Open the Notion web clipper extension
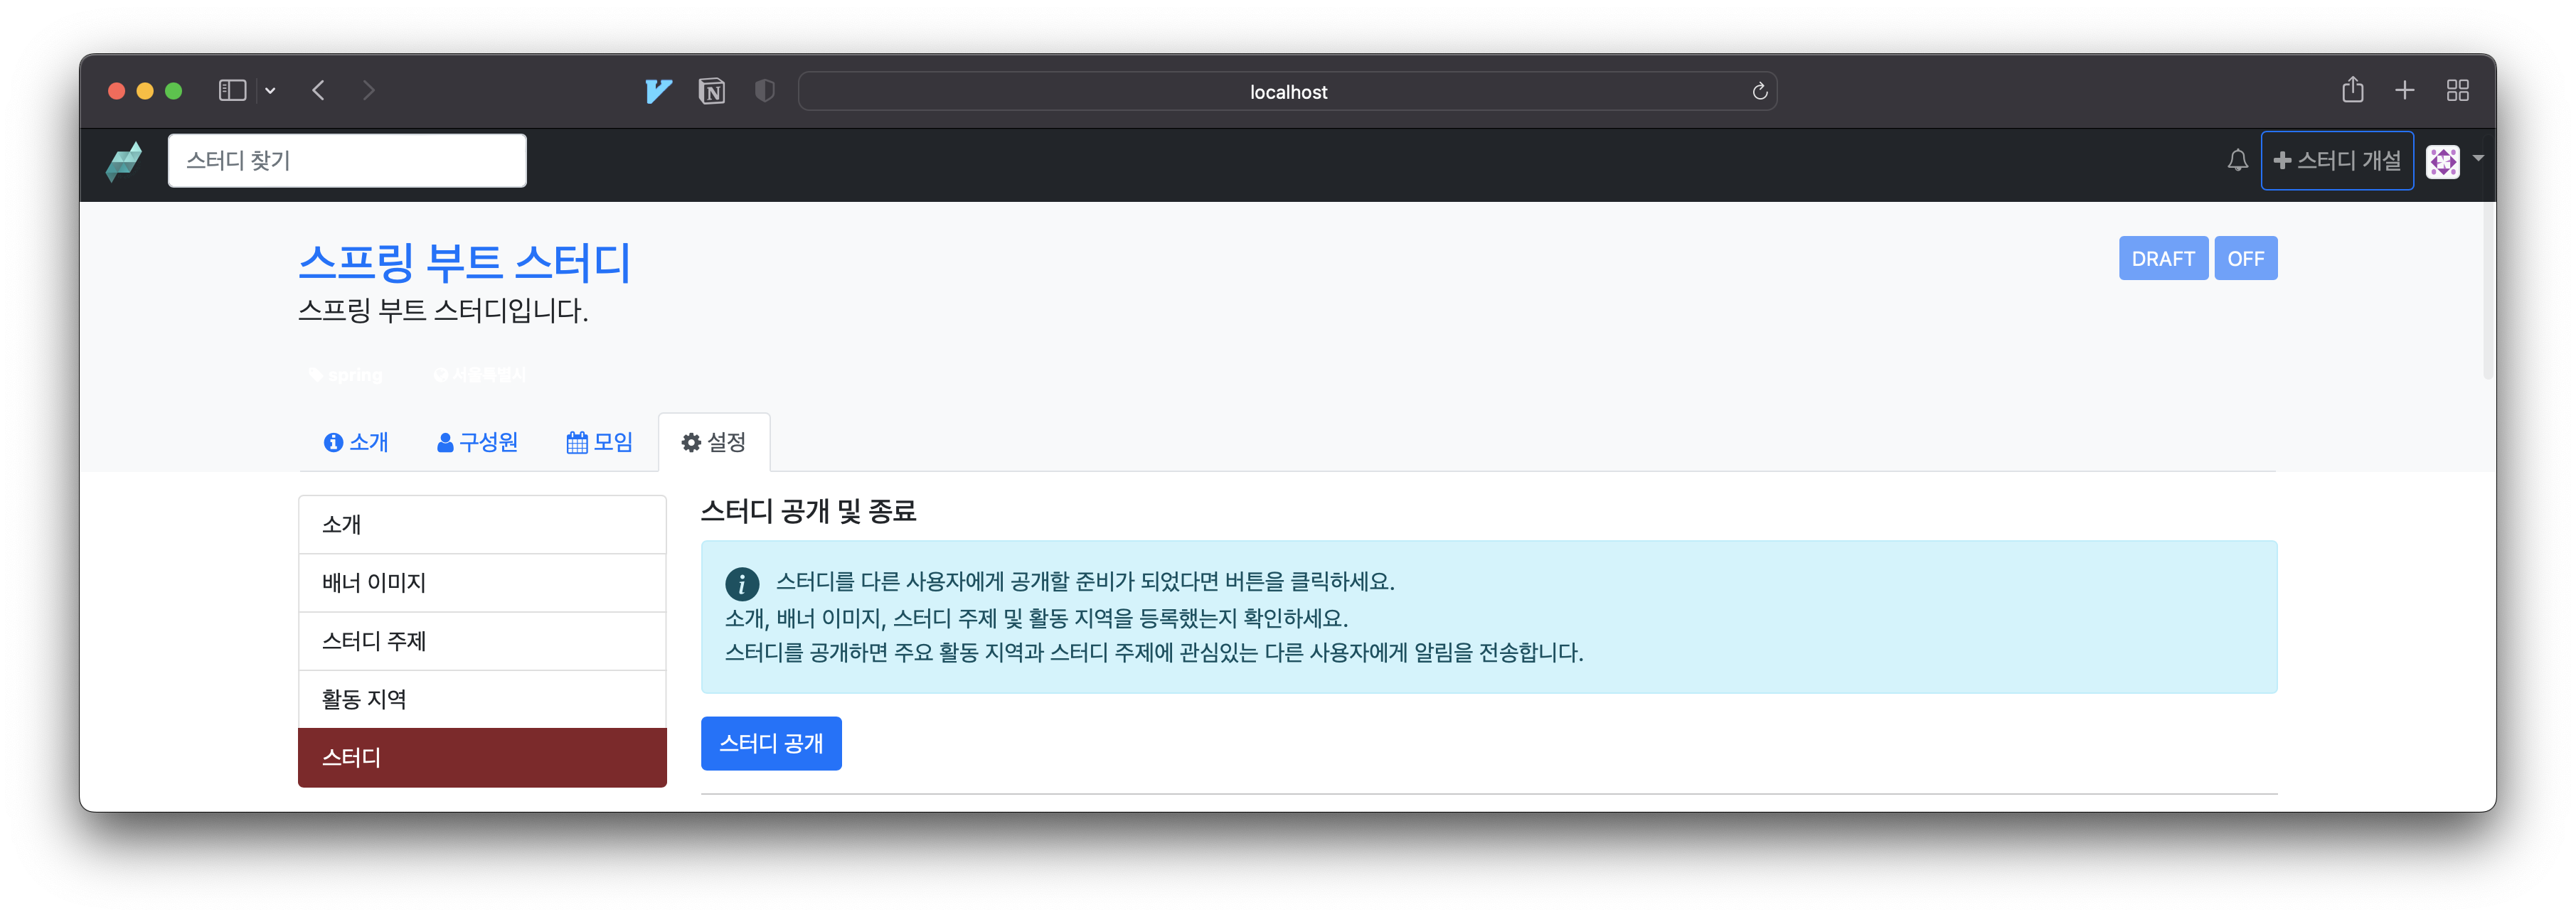The image size is (2576, 917). [711, 91]
